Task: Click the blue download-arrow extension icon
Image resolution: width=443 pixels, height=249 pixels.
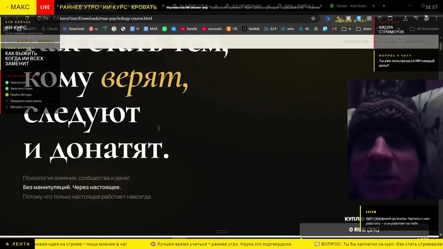Action: coord(359,18)
